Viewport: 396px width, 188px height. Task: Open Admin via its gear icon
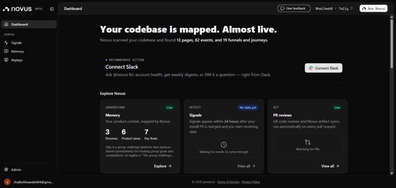[x=6, y=169]
